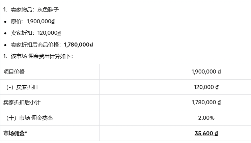Select the bold "市场佣金*" row label

(15, 133)
